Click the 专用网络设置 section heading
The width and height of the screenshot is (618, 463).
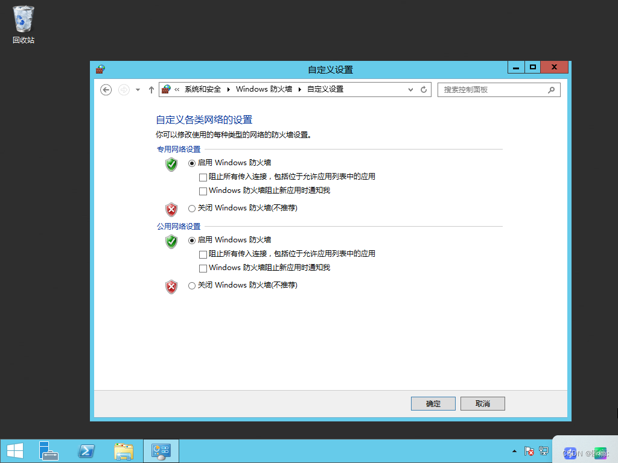[179, 150]
